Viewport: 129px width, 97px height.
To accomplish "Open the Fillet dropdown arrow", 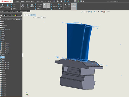I will point(45,9).
